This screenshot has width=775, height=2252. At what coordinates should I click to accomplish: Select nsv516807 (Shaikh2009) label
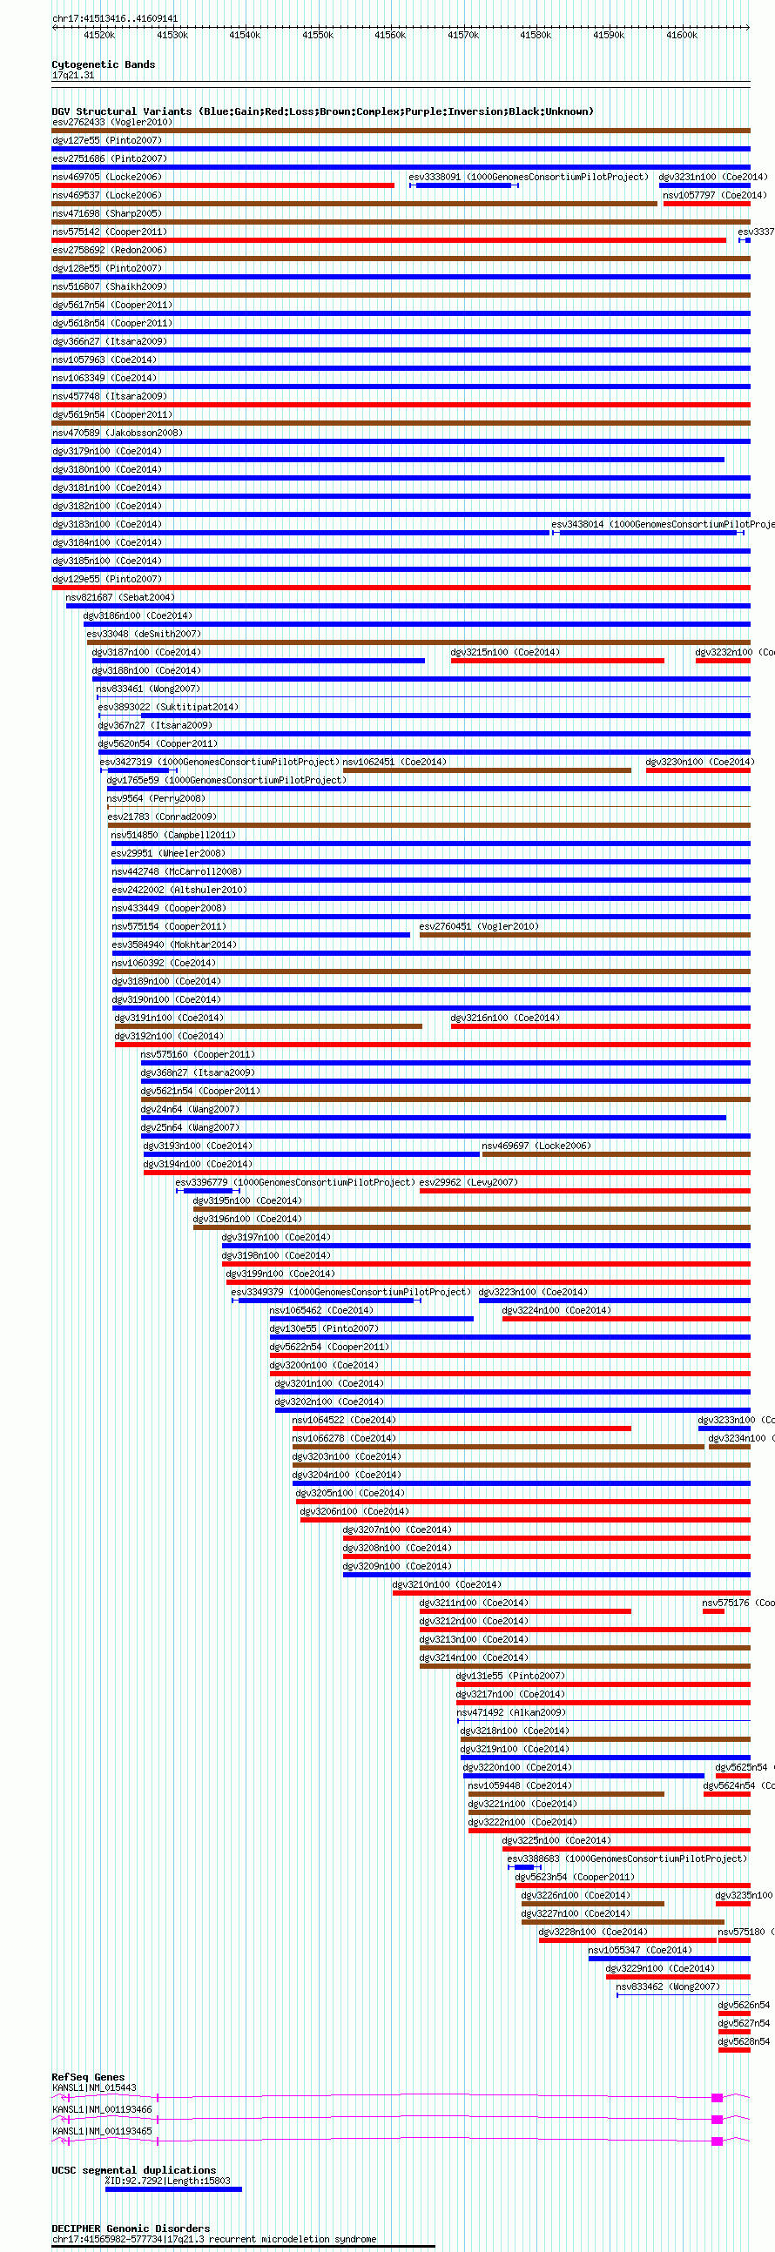pos(110,286)
